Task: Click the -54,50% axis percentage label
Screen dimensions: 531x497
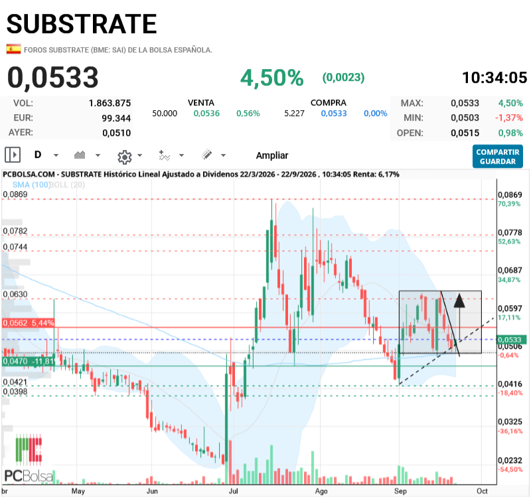Action: 510,470
